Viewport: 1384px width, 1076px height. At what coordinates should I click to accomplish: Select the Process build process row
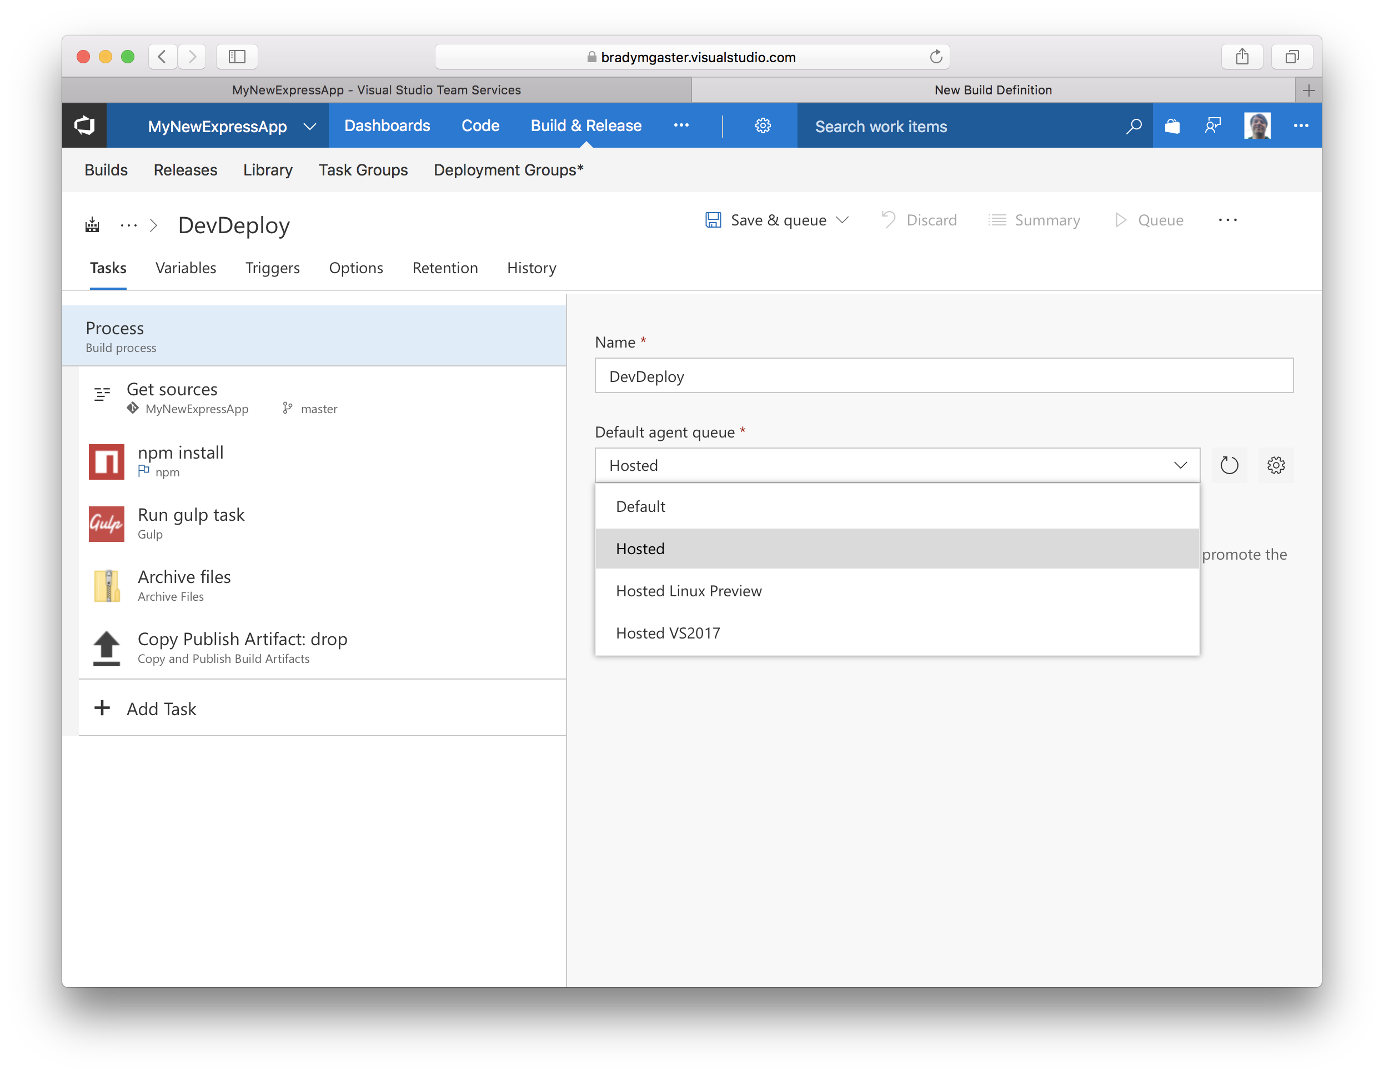click(x=314, y=336)
